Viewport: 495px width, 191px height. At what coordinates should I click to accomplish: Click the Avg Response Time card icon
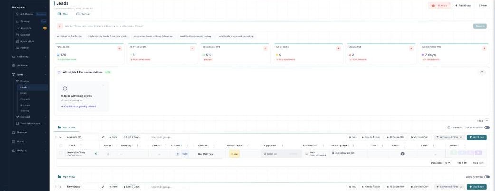(484, 48)
